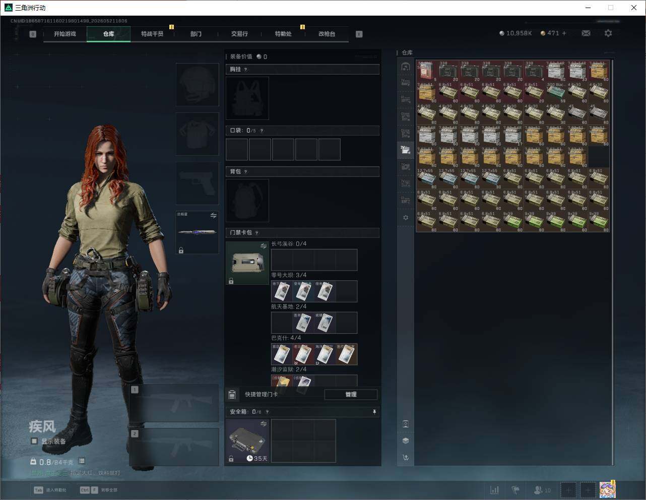Switch to the 改枪台 tab
This screenshot has width=646, height=500.
coord(327,34)
